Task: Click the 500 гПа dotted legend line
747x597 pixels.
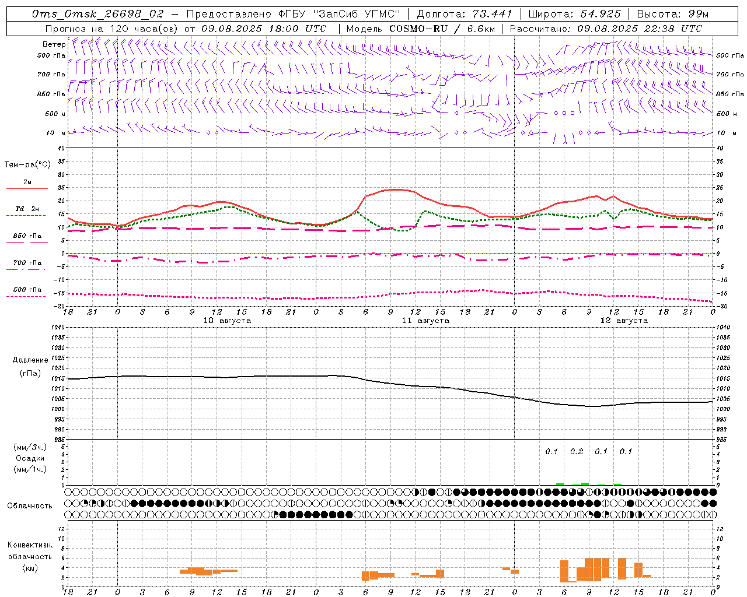Action: (x=27, y=296)
